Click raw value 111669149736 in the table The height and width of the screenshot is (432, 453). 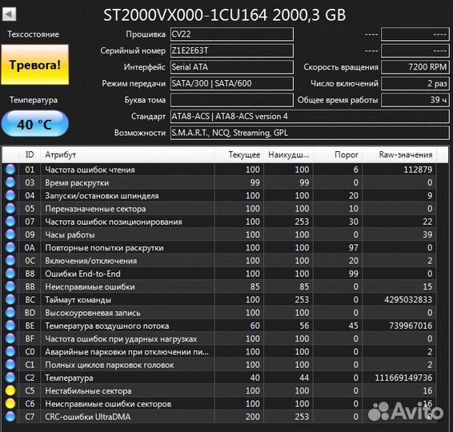pos(403,378)
